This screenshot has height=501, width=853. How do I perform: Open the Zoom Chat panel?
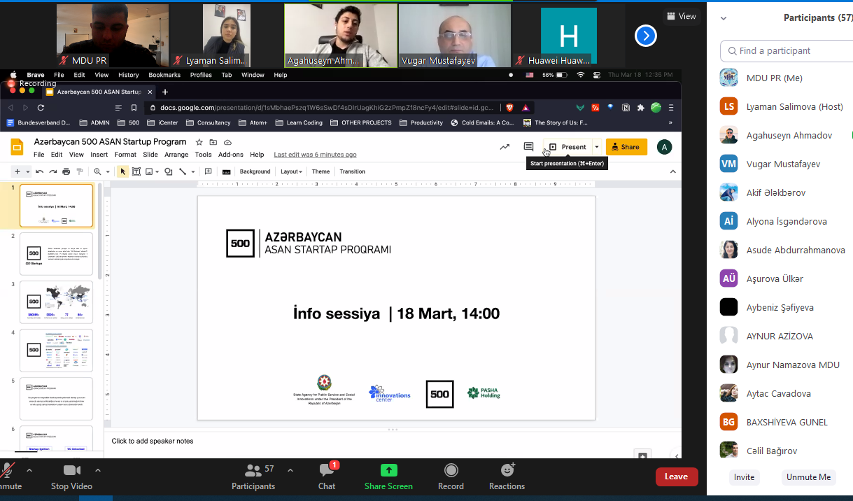(326, 475)
